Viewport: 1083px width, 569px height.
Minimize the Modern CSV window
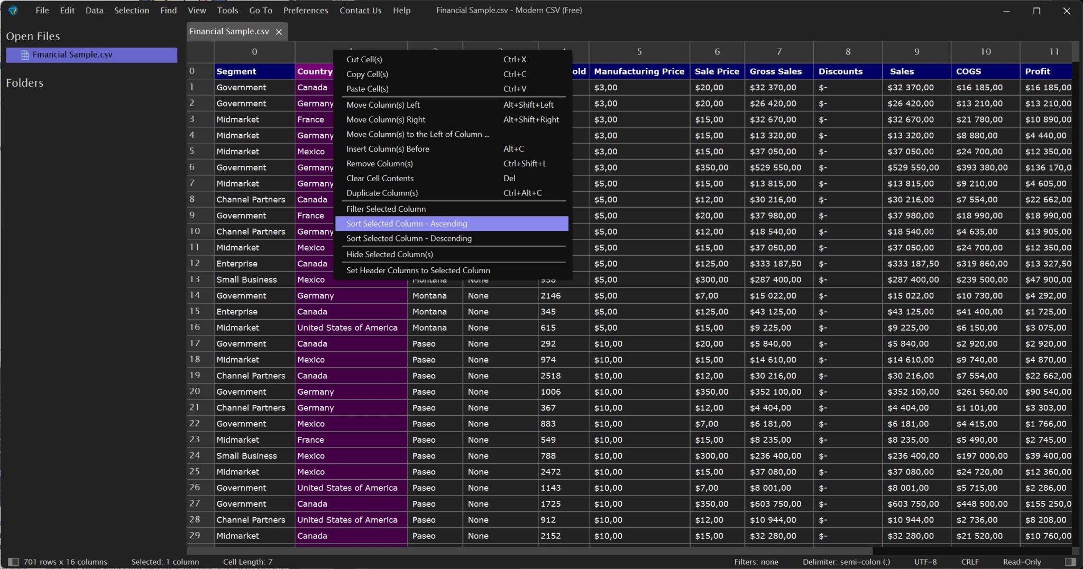[1006, 11]
